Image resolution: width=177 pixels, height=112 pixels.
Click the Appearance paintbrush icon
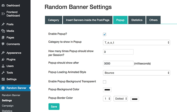[3, 53]
